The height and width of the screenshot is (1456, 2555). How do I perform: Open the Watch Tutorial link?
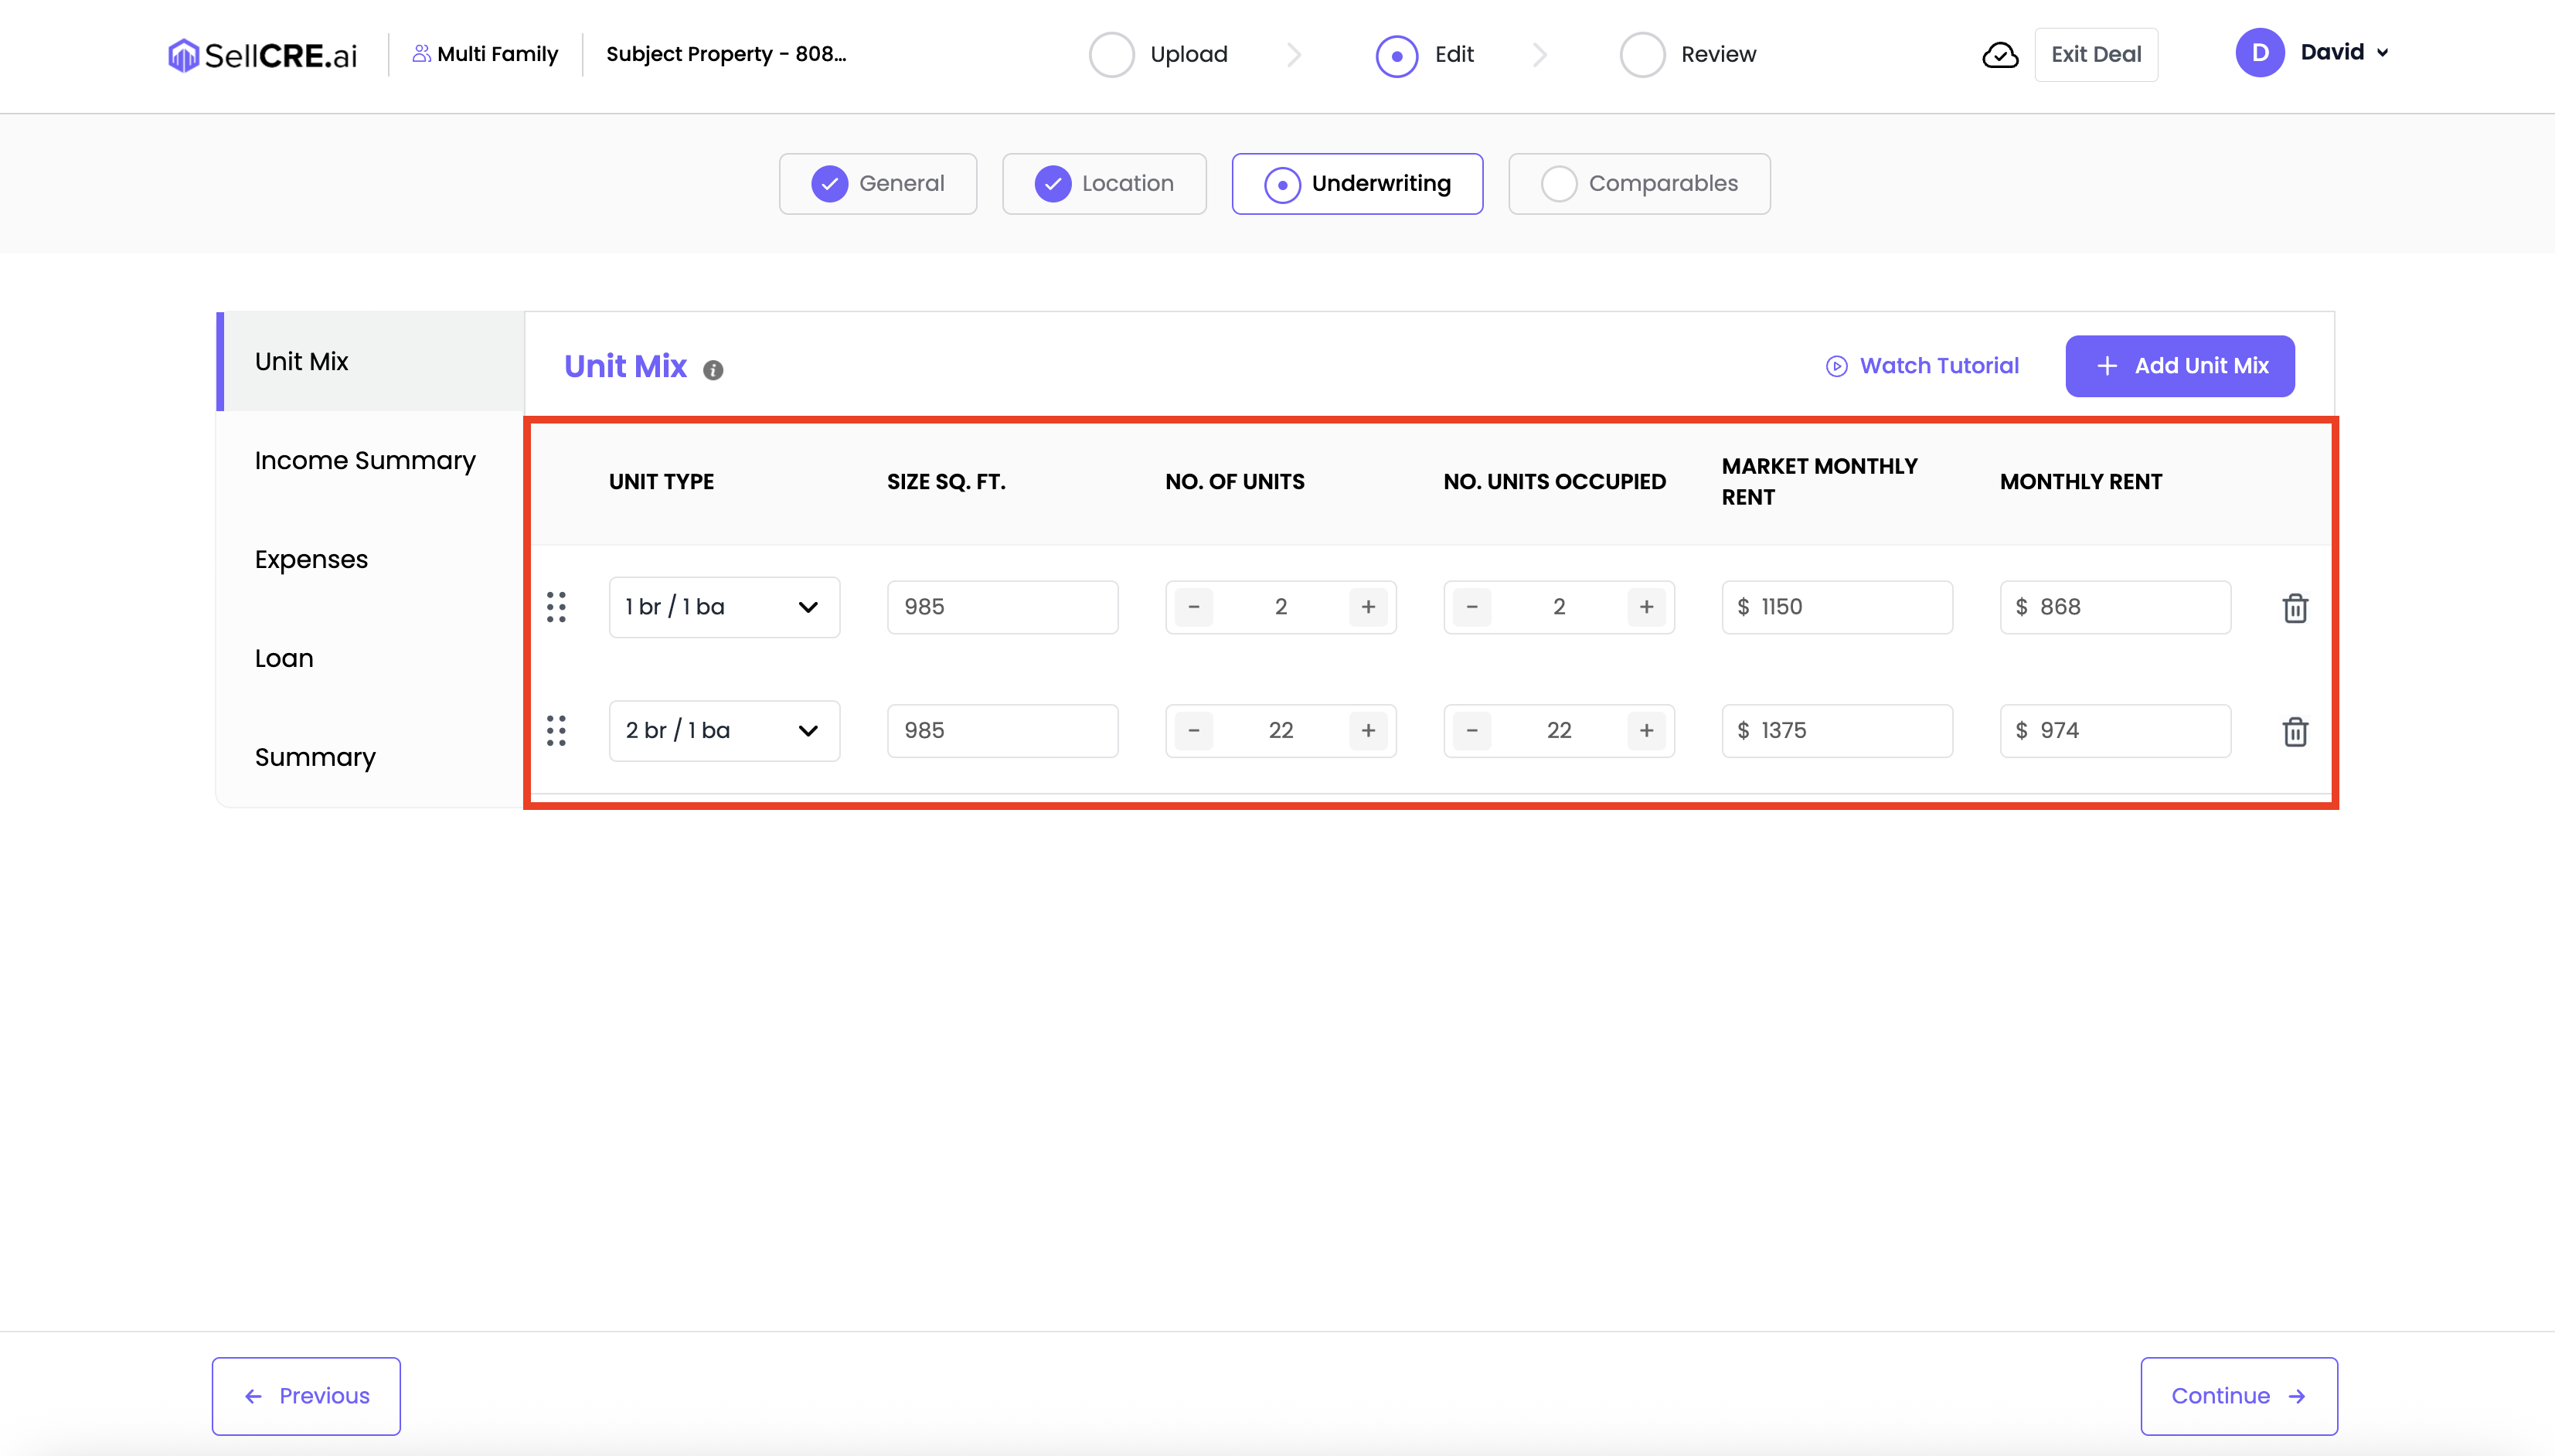(1922, 366)
